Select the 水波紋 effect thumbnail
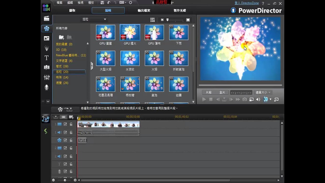The width and height of the screenshot is (325, 183). [x=130, y=58]
